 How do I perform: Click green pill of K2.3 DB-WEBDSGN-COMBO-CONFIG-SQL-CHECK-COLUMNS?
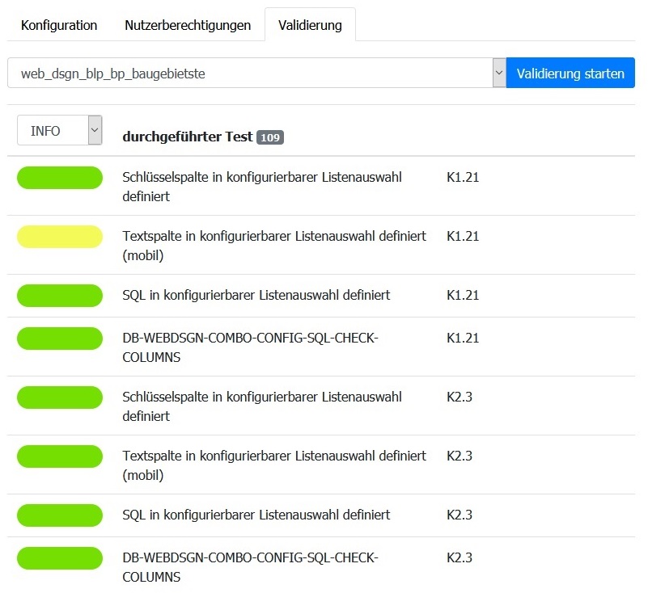(60, 558)
